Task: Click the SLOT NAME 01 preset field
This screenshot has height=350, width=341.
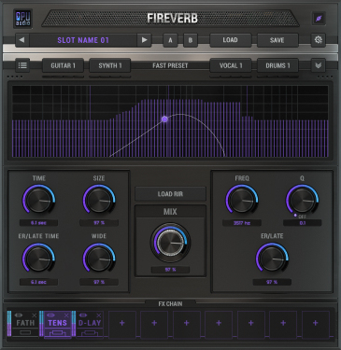Action: pyautogui.click(x=83, y=40)
